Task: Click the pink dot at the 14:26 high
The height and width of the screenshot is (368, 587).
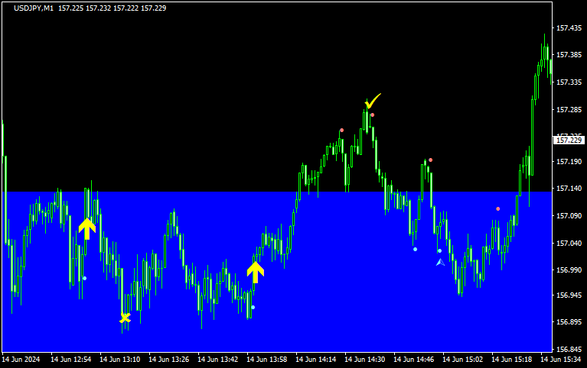Action: point(341,131)
